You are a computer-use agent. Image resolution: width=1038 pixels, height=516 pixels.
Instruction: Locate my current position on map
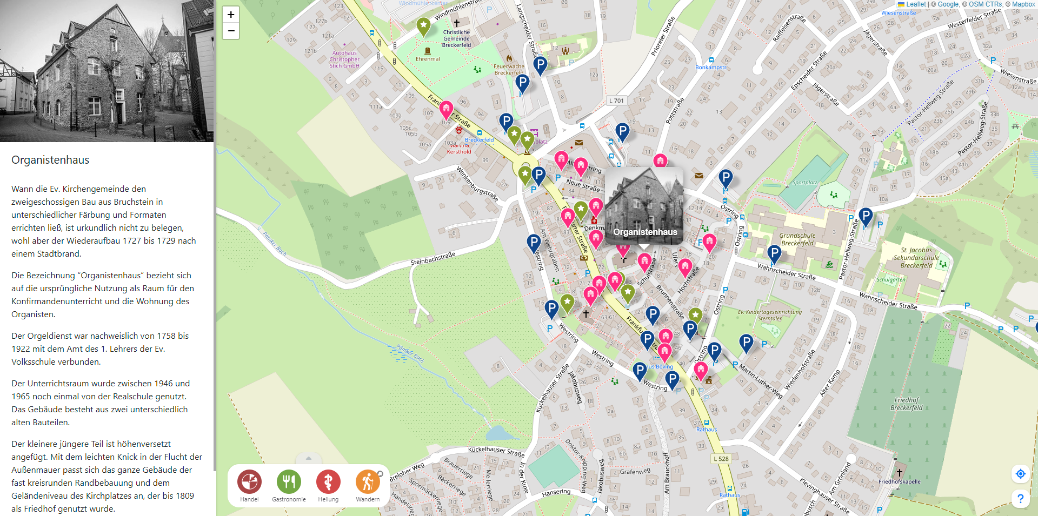1020,474
